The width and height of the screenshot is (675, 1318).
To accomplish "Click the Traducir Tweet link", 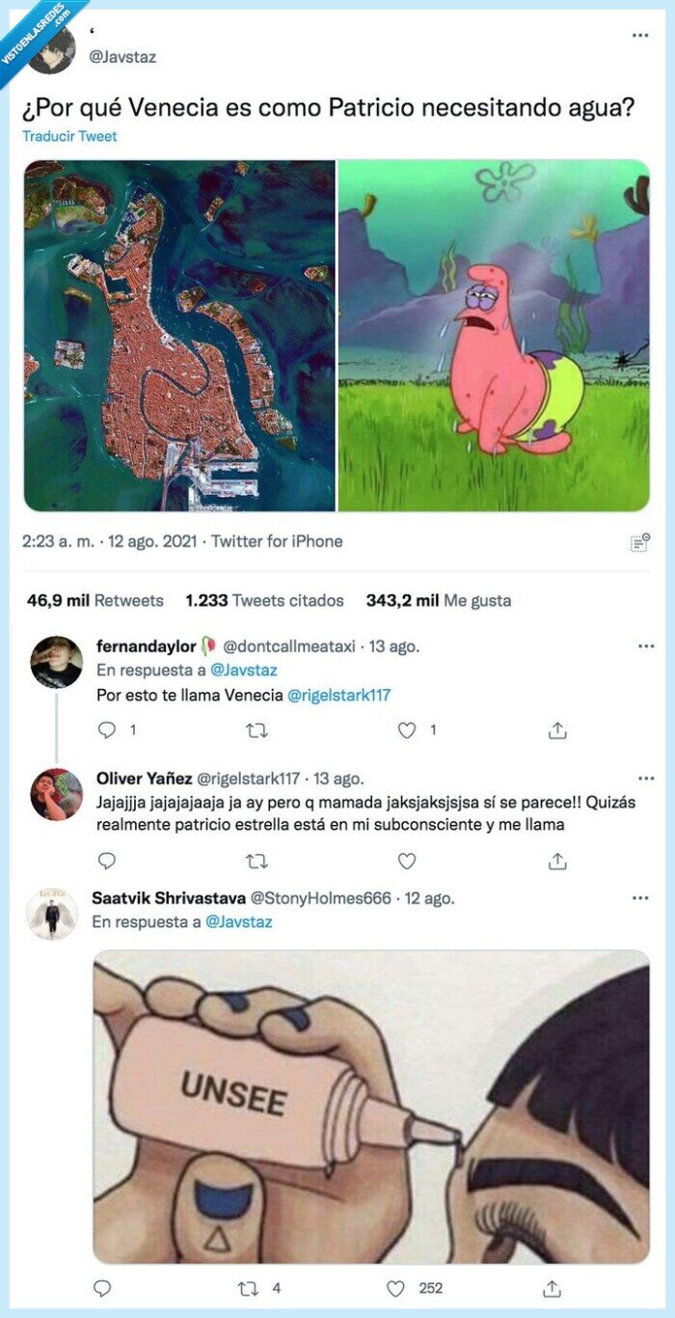I will coord(69,136).
